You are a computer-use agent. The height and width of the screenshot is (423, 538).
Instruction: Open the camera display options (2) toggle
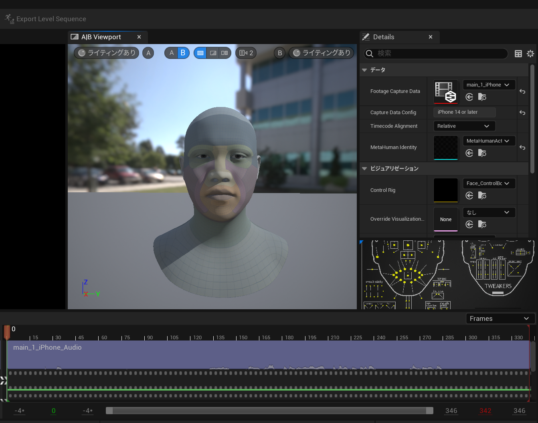[246, 53]
